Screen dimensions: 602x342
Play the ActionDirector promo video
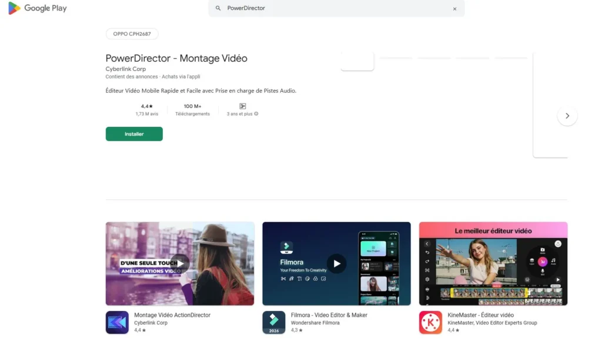(180, 263)
